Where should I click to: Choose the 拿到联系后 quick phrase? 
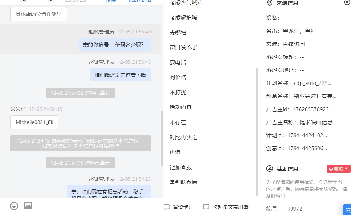[x=183, y=182]
